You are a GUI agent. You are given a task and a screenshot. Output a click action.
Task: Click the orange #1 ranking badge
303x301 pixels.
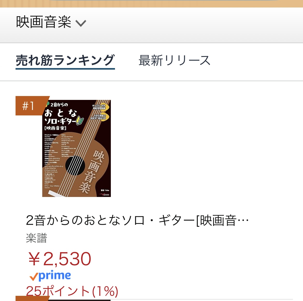pos(29,106)
